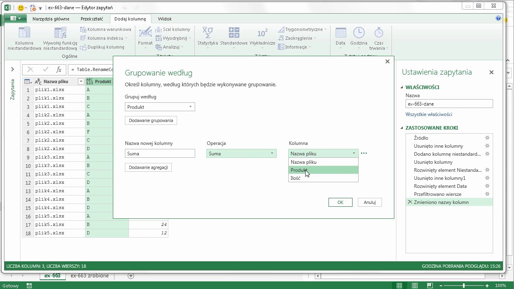
Task: Click the Godzina clock icon
Action: (x=359, y=33)
